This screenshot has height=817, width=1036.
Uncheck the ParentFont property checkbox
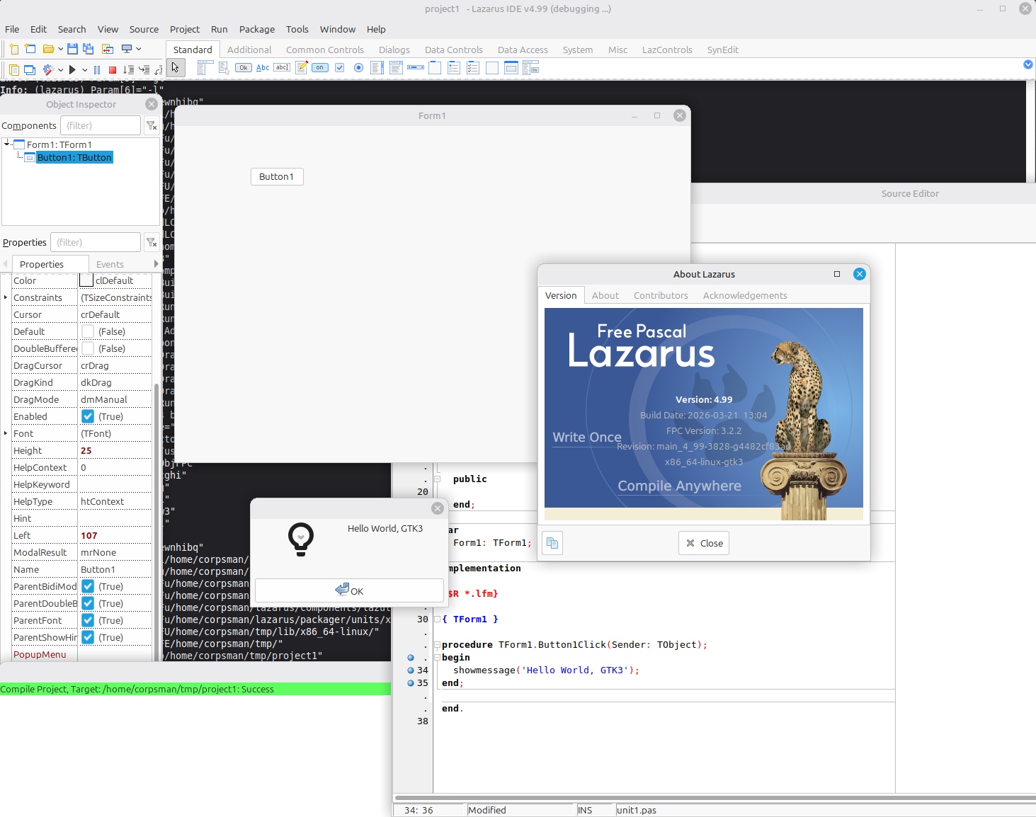tap(88, 620)
